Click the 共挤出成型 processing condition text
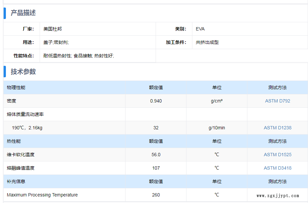This screenshot has width=308, height=203. (207, 42)
